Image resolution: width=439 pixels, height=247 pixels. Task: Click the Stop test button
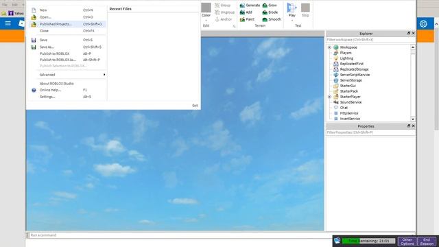[305, 10]
